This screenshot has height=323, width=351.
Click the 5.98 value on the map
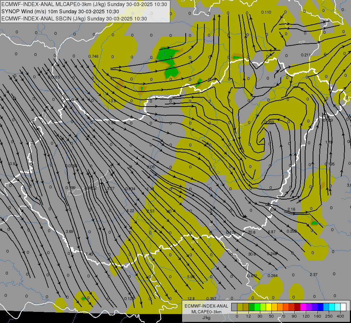191,277
